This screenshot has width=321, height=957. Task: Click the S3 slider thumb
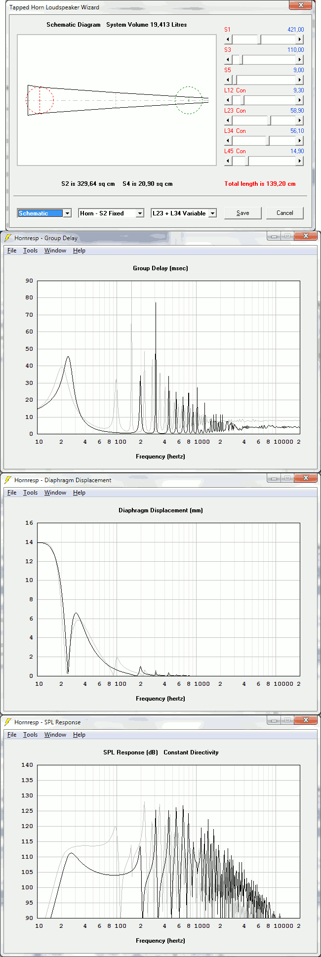(x=241, y=60)
